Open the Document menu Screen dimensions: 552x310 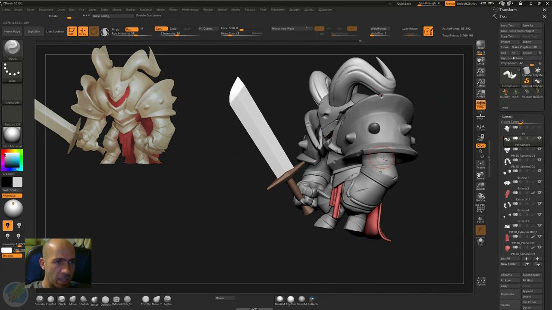46,9
